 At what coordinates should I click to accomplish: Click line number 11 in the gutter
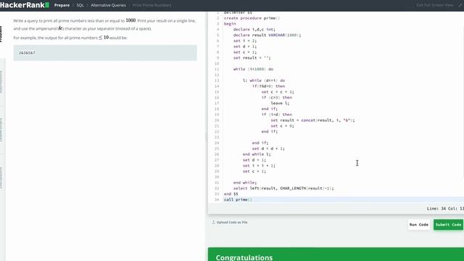[217, 69]
